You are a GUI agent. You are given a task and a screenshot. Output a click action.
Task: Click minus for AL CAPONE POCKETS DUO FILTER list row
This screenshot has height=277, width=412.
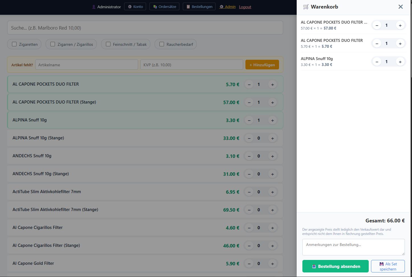click(x=249, y=84)
